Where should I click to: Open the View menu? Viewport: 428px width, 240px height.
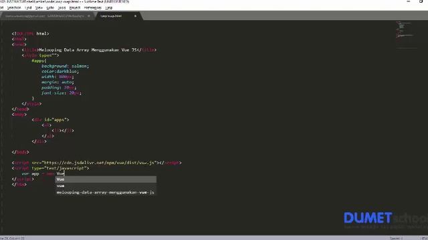(x=39, y=7)
